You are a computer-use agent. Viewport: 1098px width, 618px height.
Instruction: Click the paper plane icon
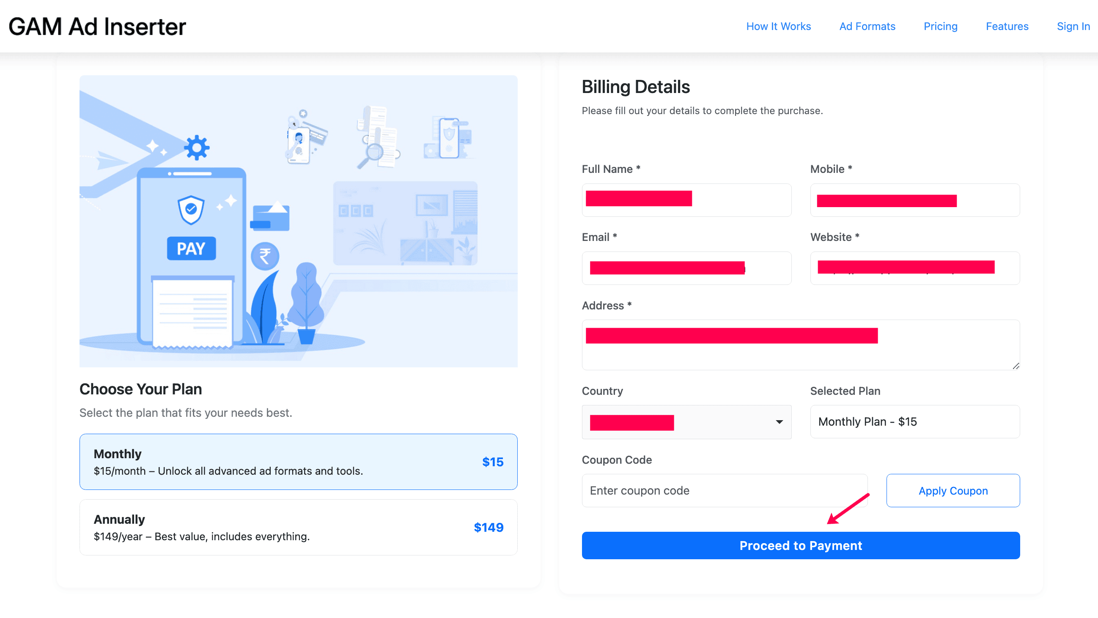pos(110,161)
